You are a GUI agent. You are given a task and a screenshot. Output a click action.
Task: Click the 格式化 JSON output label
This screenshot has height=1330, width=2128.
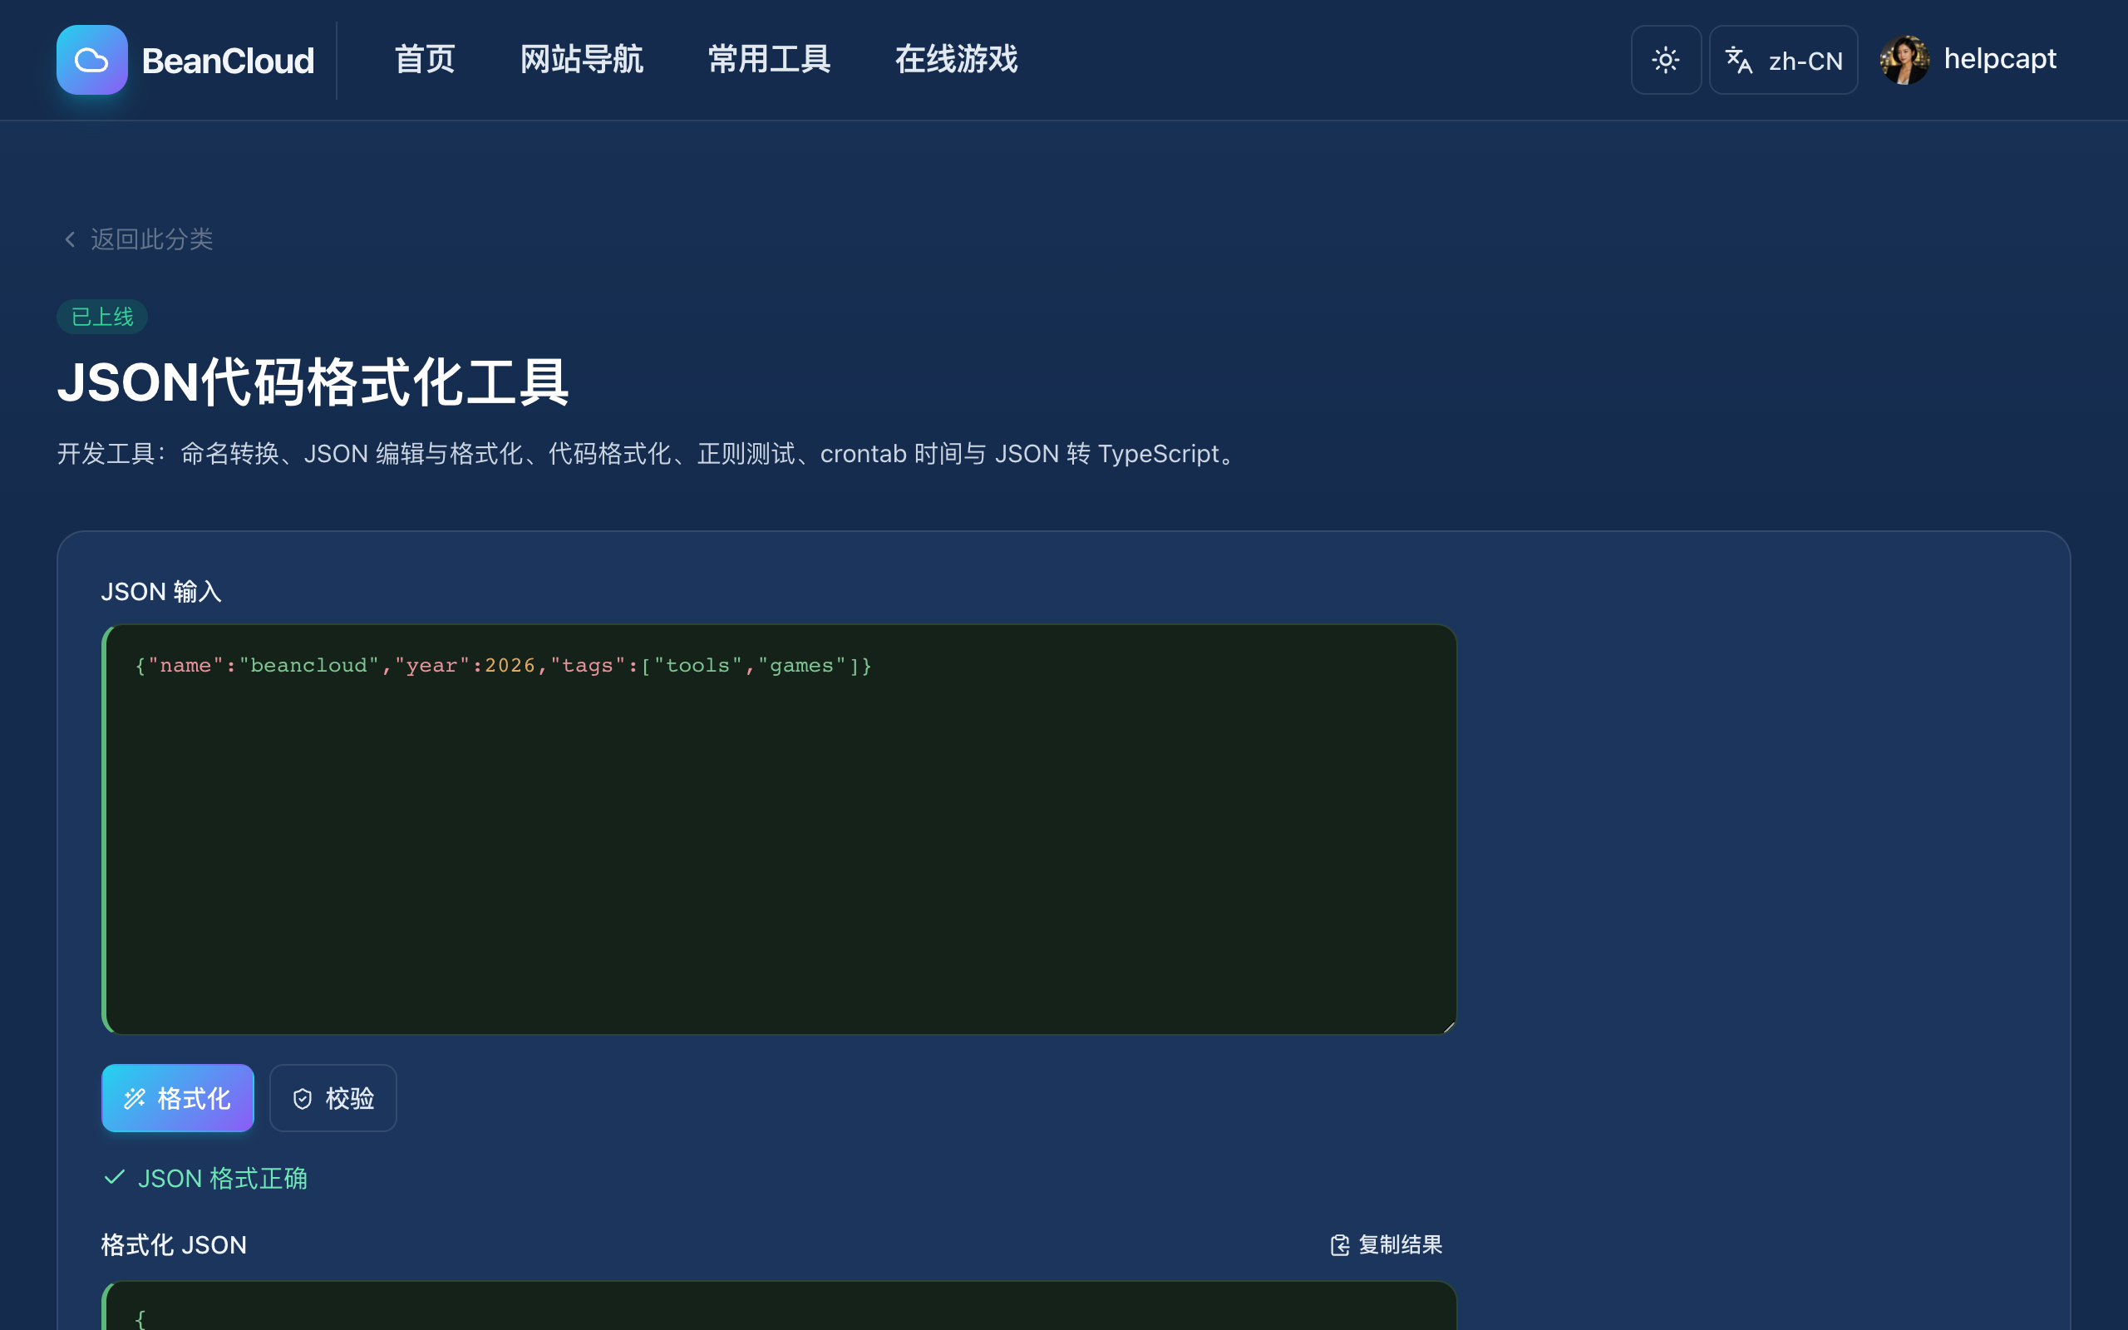(x=174, y=1244)
